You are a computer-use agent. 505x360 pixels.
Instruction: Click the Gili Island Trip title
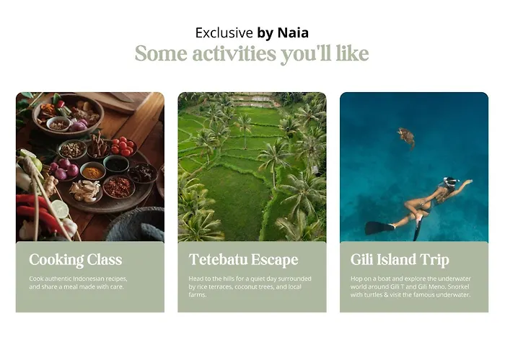click(x=400, y=259)
